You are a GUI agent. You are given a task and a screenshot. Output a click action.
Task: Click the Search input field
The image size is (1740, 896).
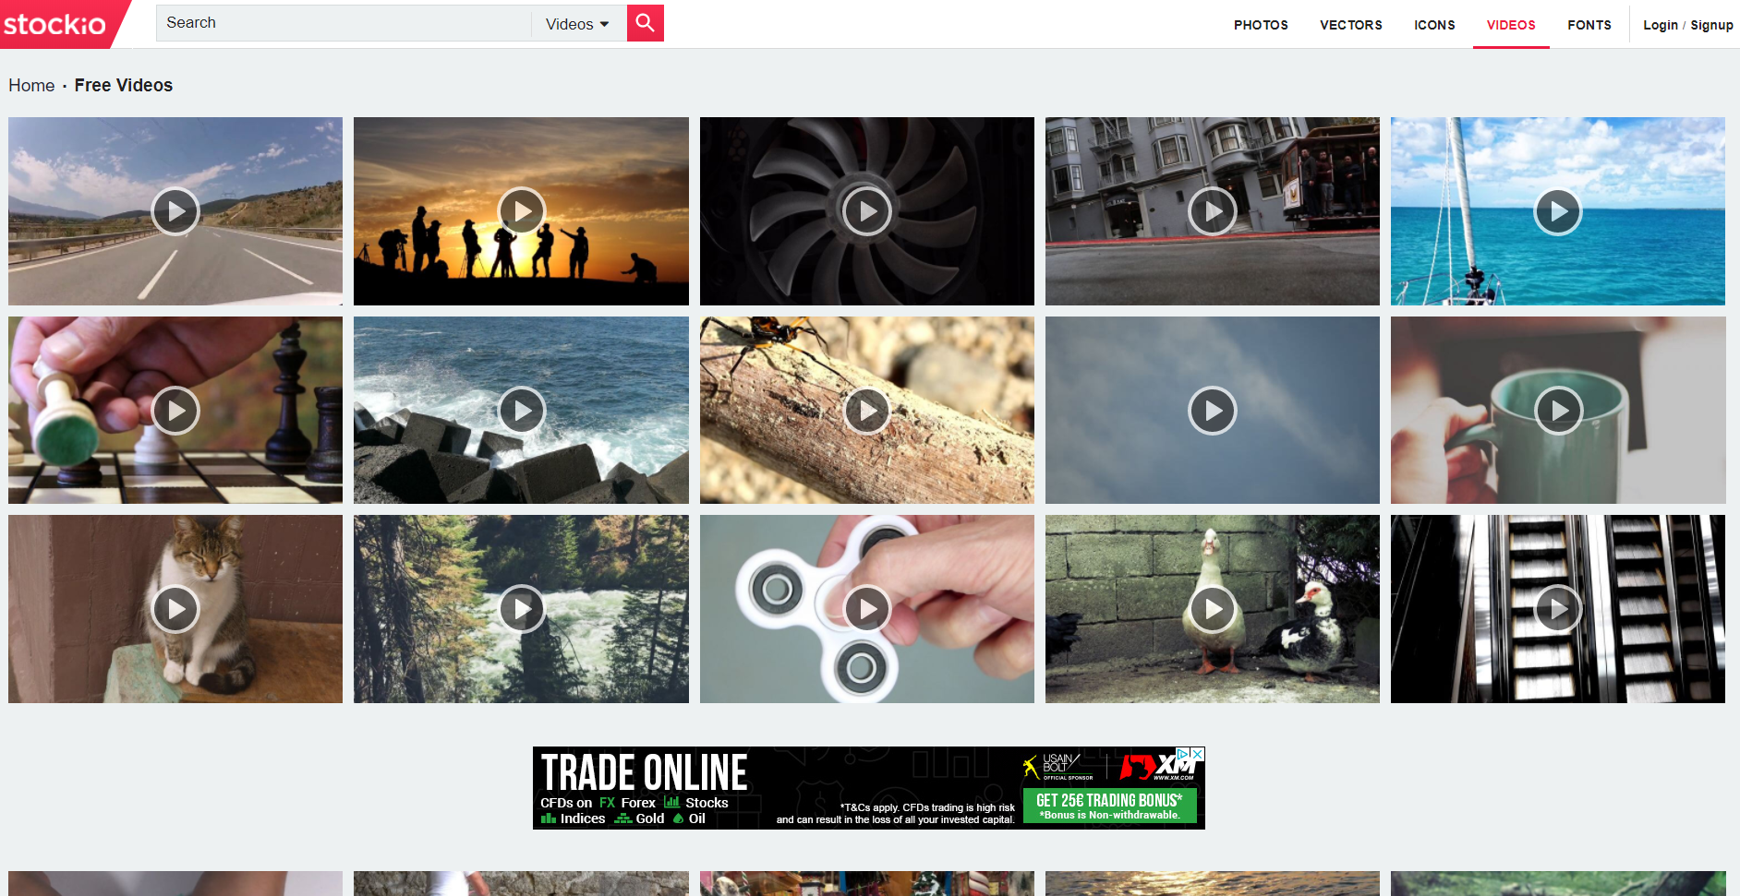pyautogui.click(x=344, y=23)
